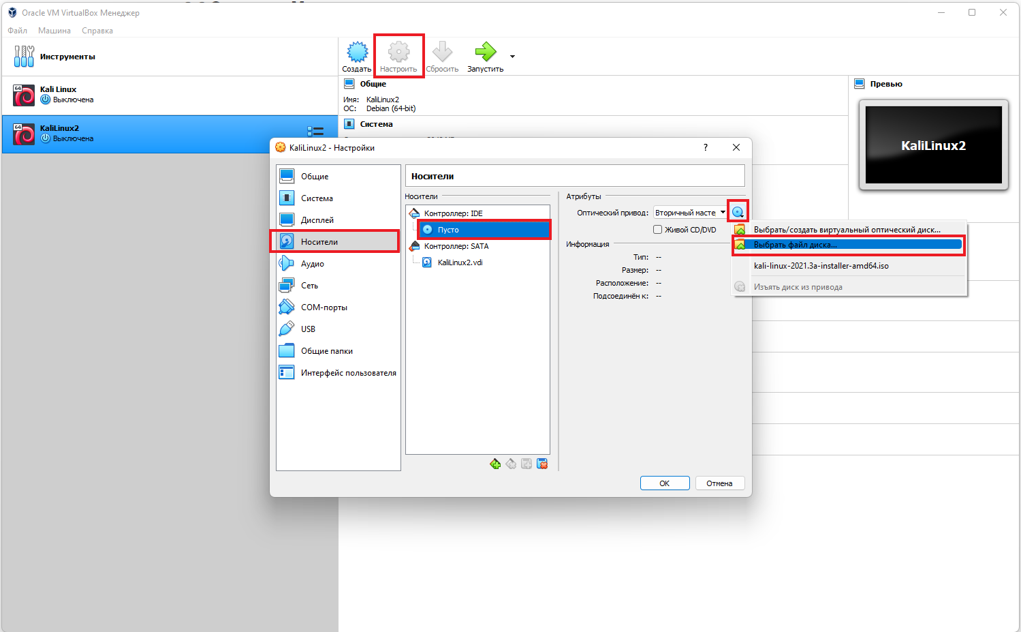Viewport: 1021px width, 632px height.
Task: Select the Пусто optical drive entry
Action: tap(484, 230)
